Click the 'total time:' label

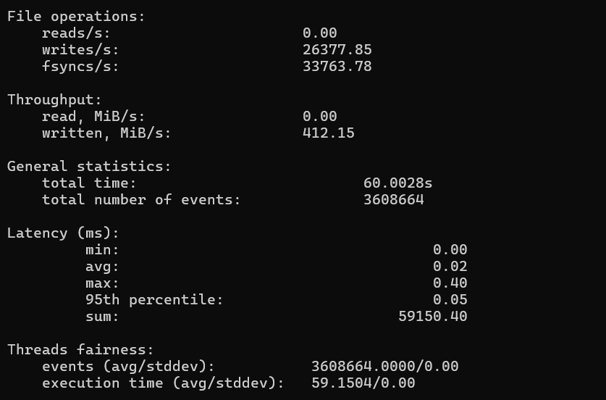tap(89, 183)
